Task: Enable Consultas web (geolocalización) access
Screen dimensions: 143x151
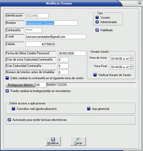Action: (13, 109)
